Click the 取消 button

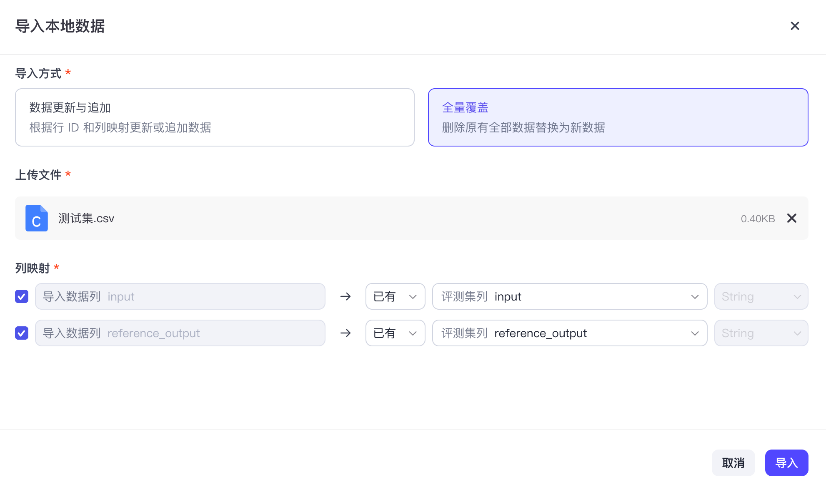point(733,463)
